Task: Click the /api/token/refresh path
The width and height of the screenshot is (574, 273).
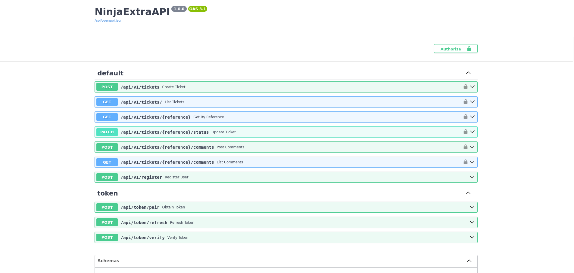Action: pyautogui.click(x=144, y=223)
